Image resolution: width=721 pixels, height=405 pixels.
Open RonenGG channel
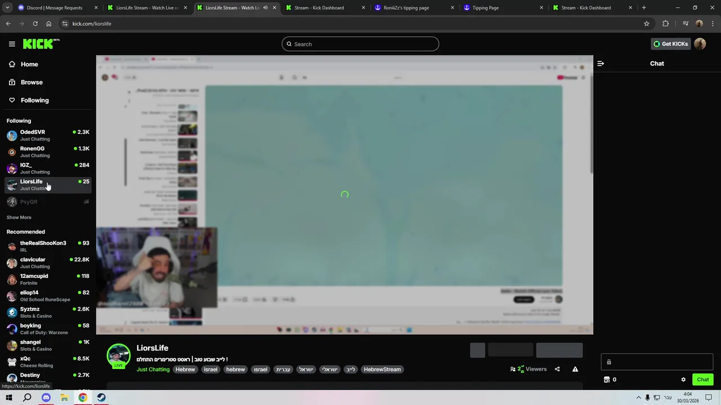click(x=48, y=152)
